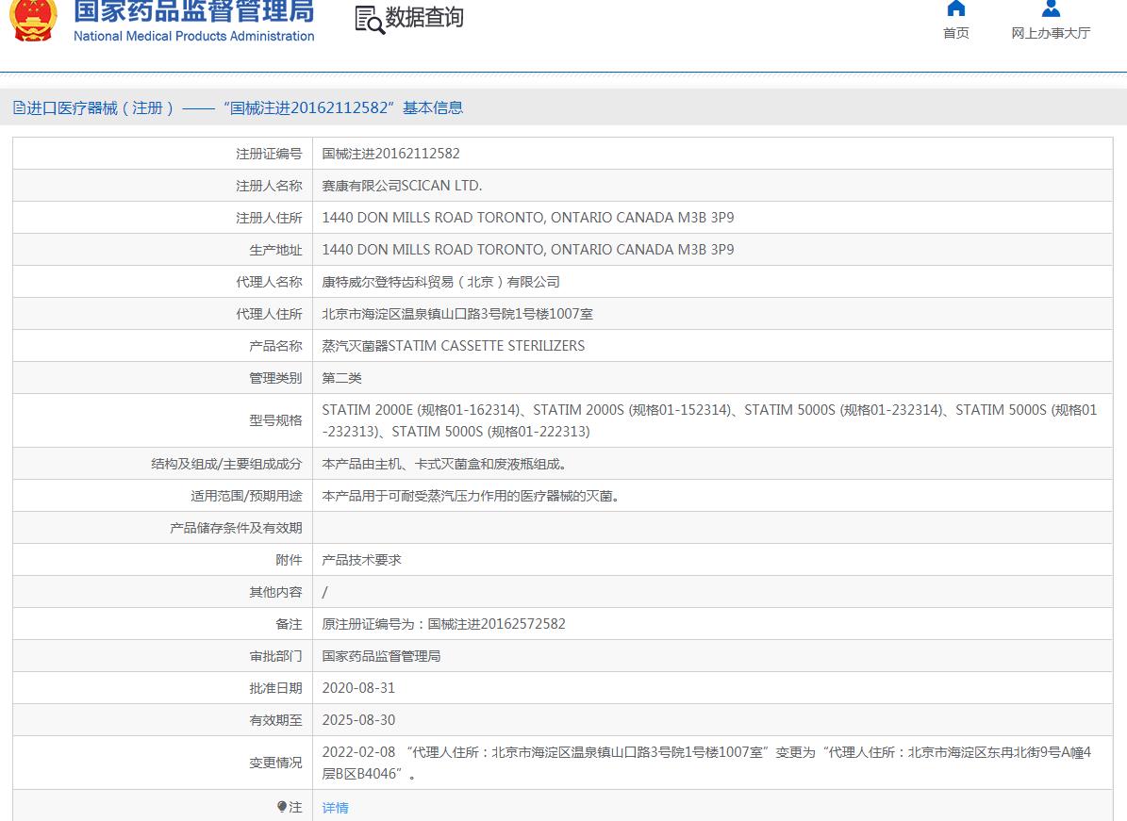Image resolution: width=1127 pixels, height=821 pixels.
Task: Select approval department 国家药品监督管理局 value
Action: point(381,656)
